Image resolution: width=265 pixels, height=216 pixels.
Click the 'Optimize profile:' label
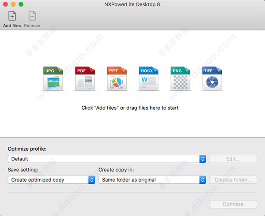point(27,149)
